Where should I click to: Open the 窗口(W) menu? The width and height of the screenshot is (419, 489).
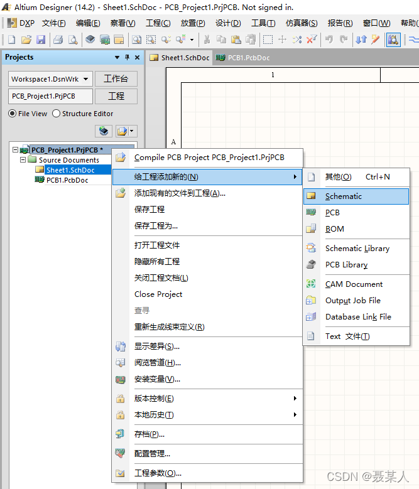[x=376, y=23]
